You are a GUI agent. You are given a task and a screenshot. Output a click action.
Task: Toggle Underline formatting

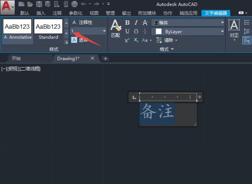pyautogui.click(x=128, y=31)
